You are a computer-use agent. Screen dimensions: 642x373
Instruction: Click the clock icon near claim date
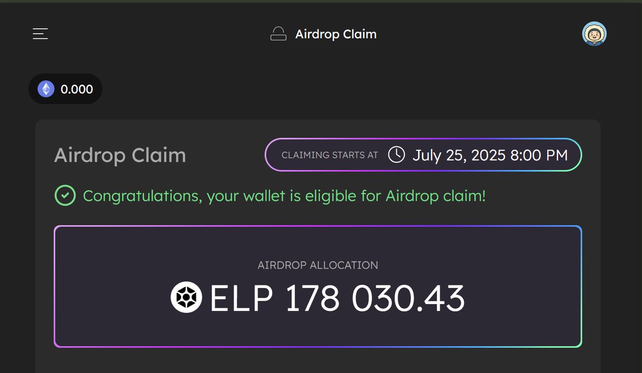(x=396, y=155)
